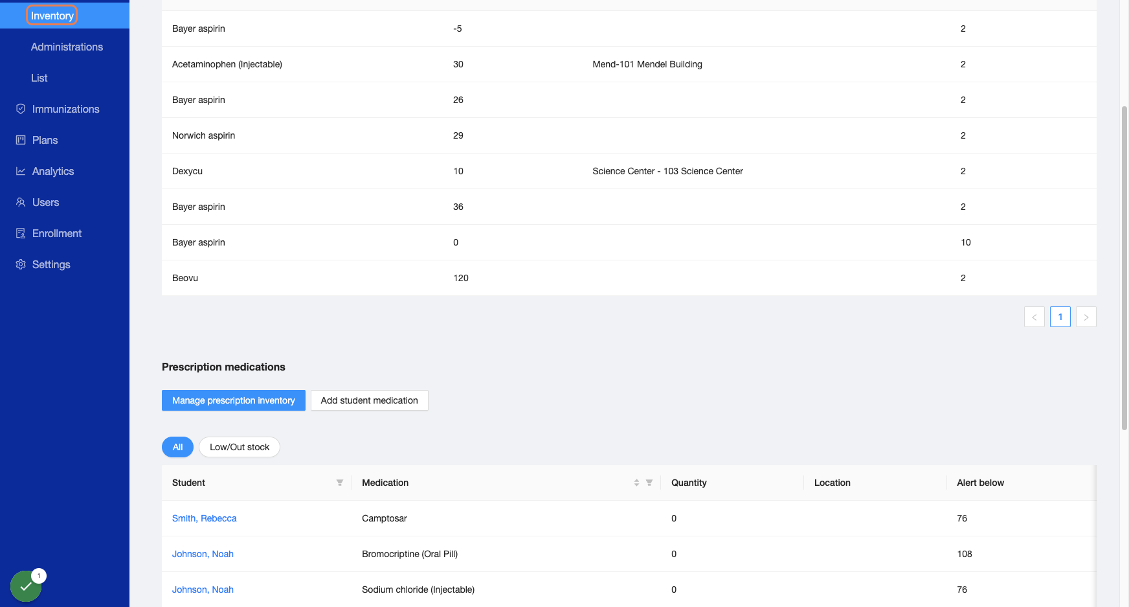Select the Low/Out stock filter

pyautogui.click(x=240, y=447)
